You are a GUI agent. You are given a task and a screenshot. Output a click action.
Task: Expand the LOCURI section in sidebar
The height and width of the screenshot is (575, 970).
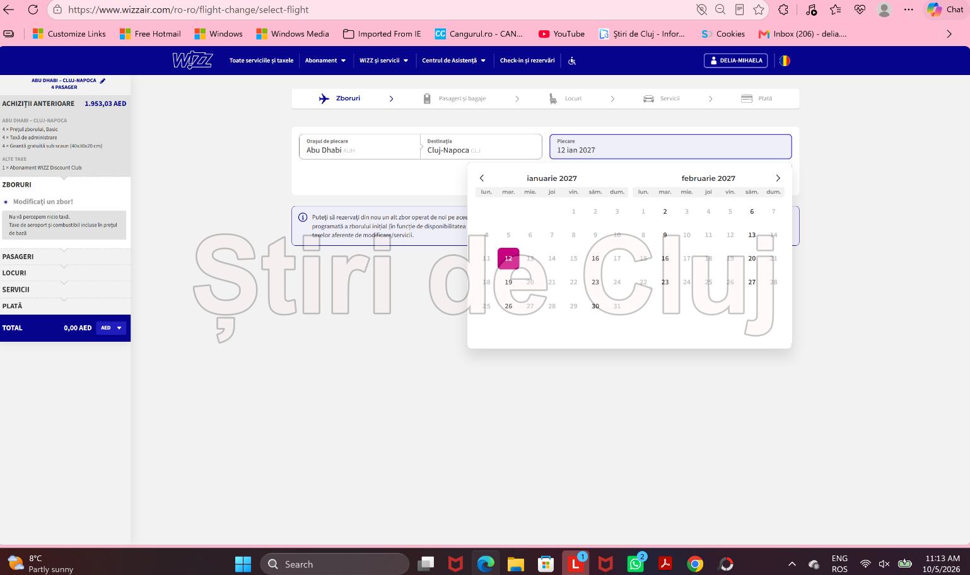click(x=65, y=273)
